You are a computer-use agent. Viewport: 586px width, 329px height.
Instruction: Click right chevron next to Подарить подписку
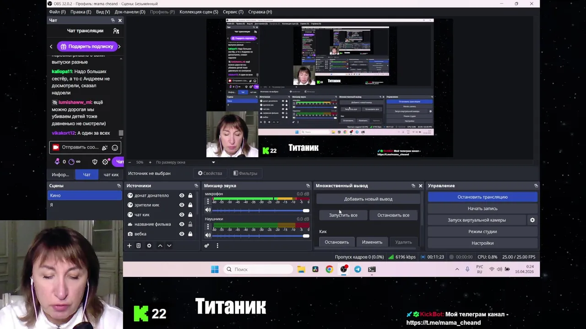pyautogui.click(x=119, y=47)
